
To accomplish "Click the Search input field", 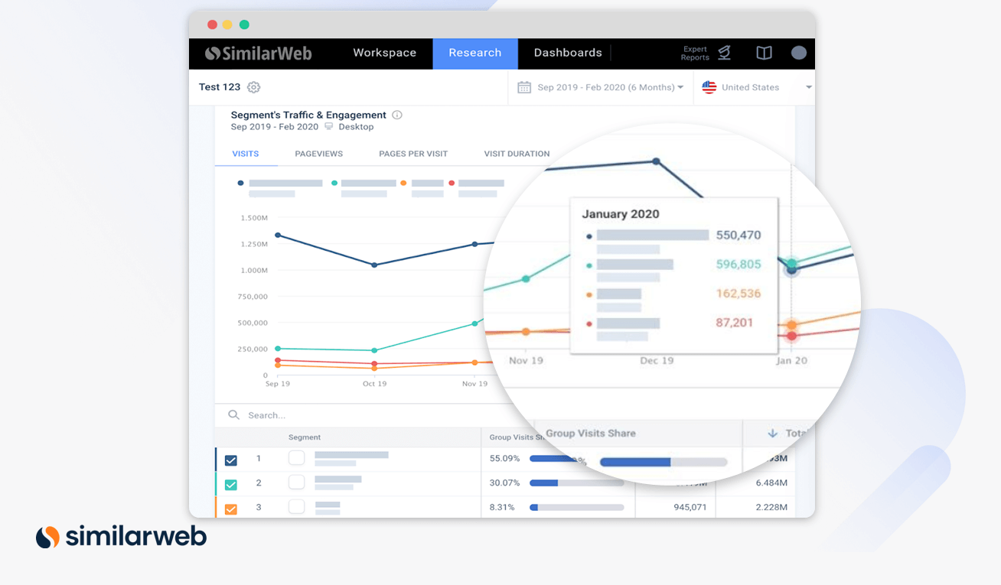I will coord(352,415).
